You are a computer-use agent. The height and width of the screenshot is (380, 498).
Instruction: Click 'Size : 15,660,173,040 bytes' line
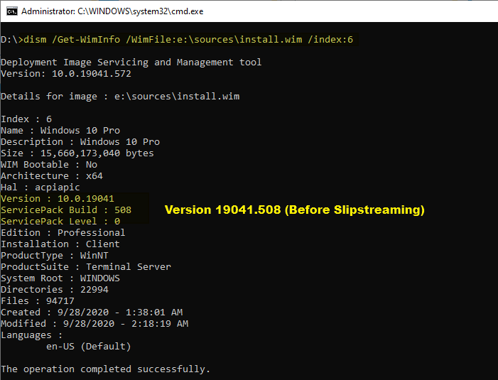(77, 153)
